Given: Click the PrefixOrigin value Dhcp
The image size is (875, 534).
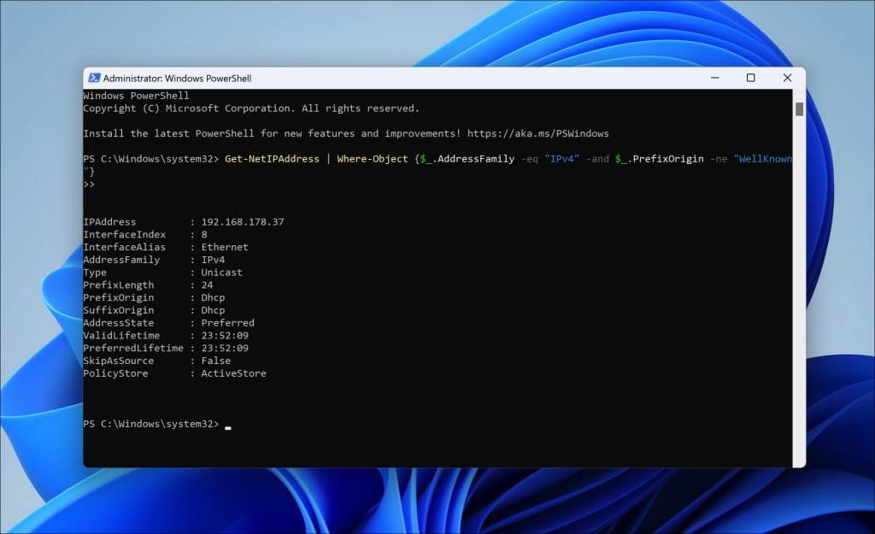Looking at the screenshot, I should pyautogui.click(x=213, y=298).
